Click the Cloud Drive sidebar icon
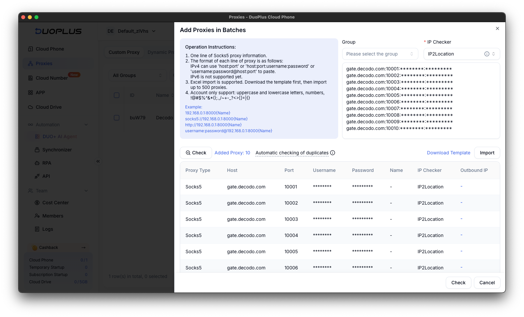This screenshot has width=524, height=317. 30,107
